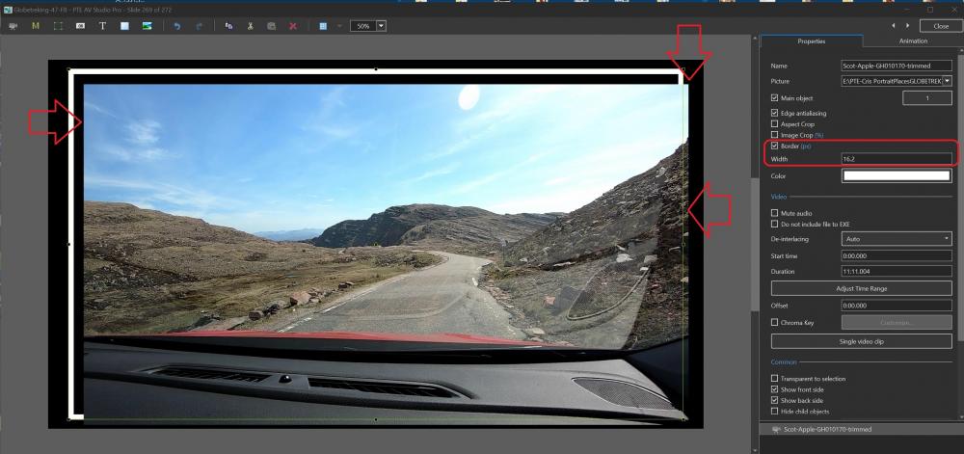Click the Cut scissors icon
This screenshot has width=964, height=454.
(250, 25)
